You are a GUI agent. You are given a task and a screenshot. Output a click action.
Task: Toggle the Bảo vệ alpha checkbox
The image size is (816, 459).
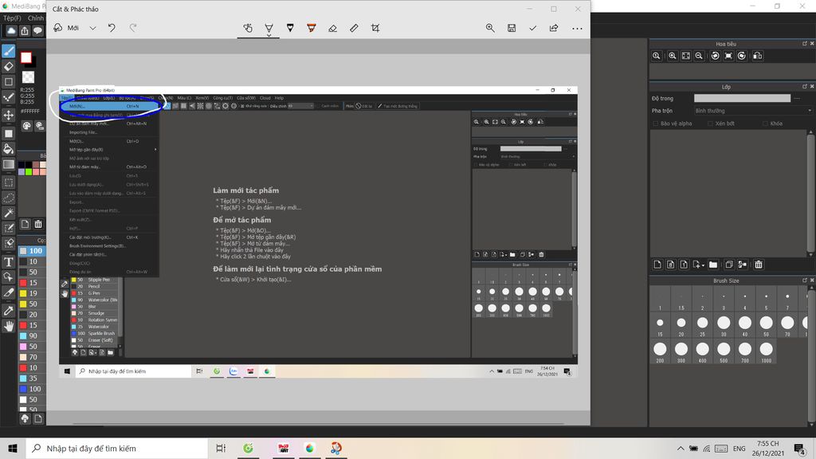click(656, 124)
